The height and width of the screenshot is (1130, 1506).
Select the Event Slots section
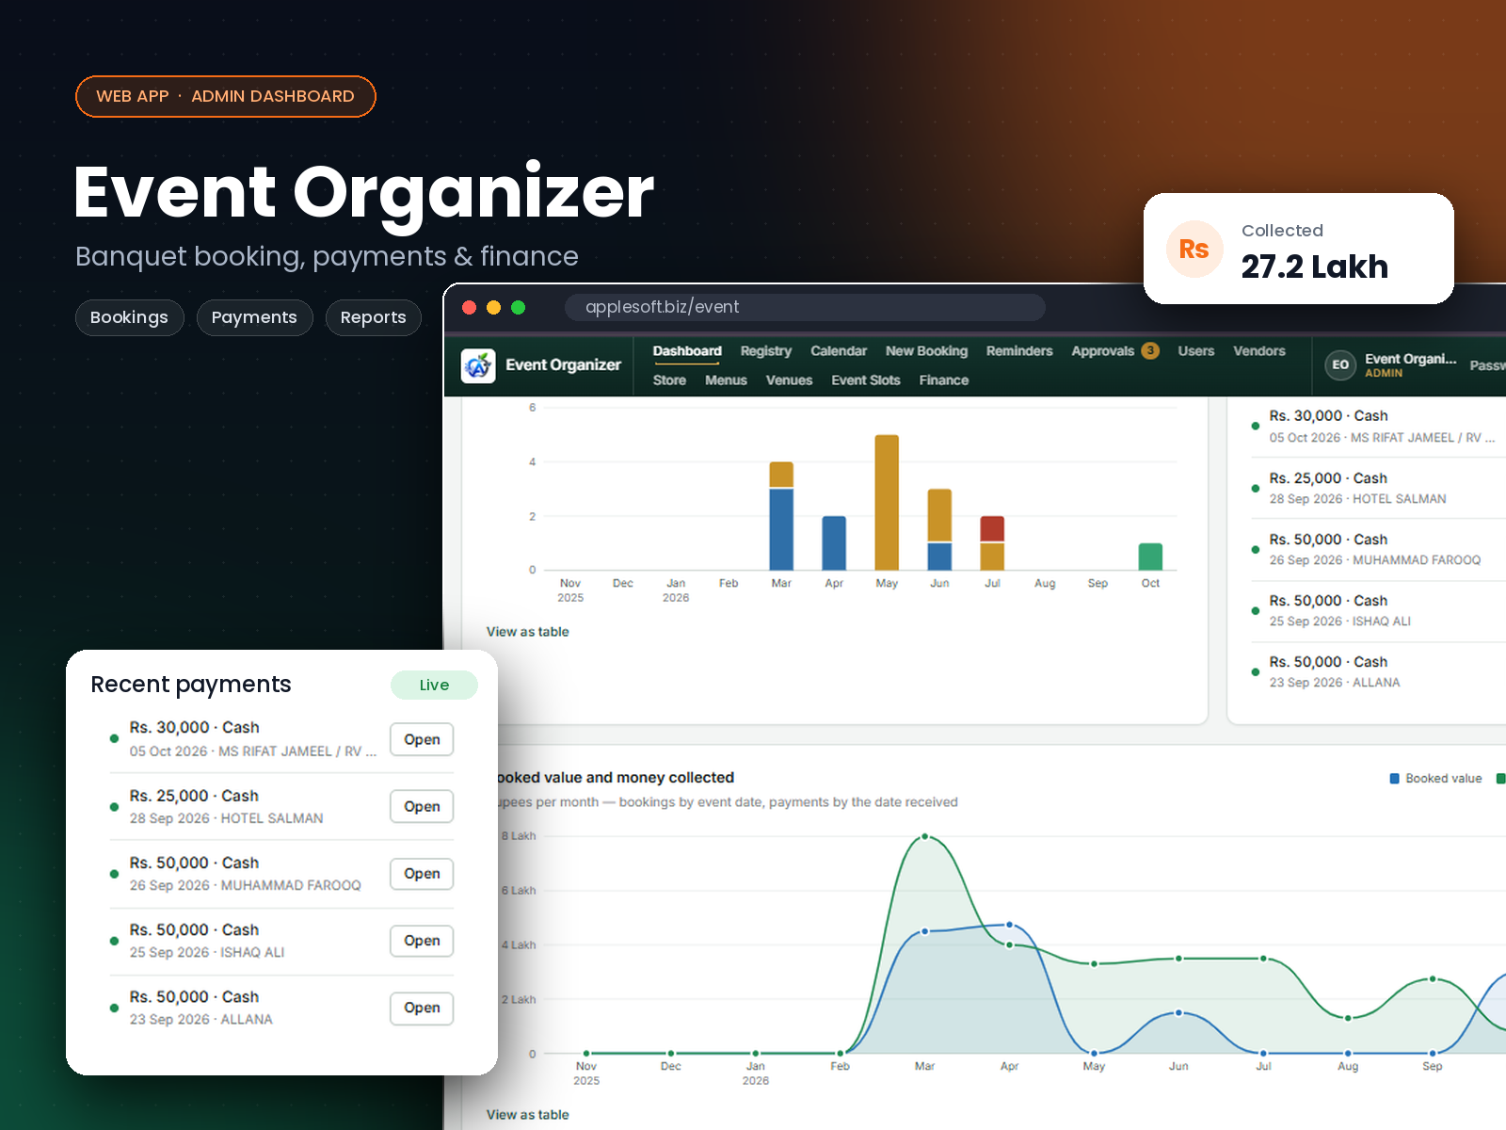[866, 380]
